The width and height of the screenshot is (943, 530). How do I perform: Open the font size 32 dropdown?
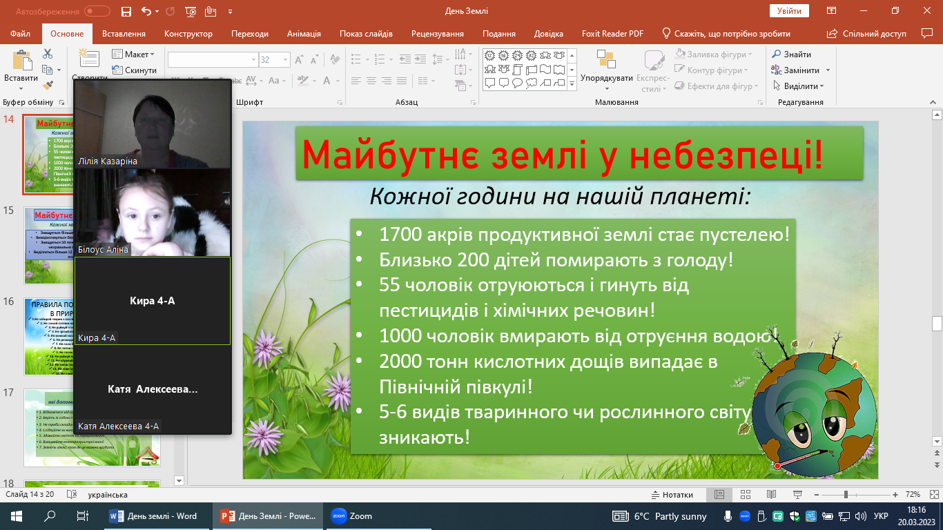(286, 60)
